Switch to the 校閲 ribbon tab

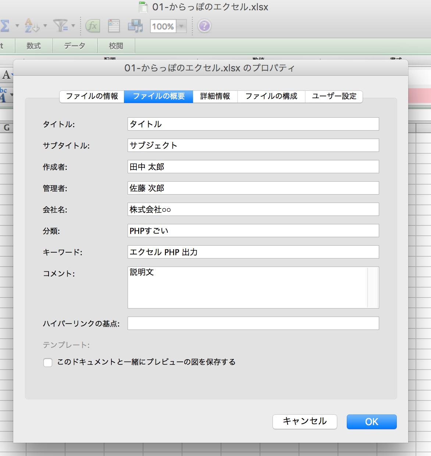pos(116,46)
